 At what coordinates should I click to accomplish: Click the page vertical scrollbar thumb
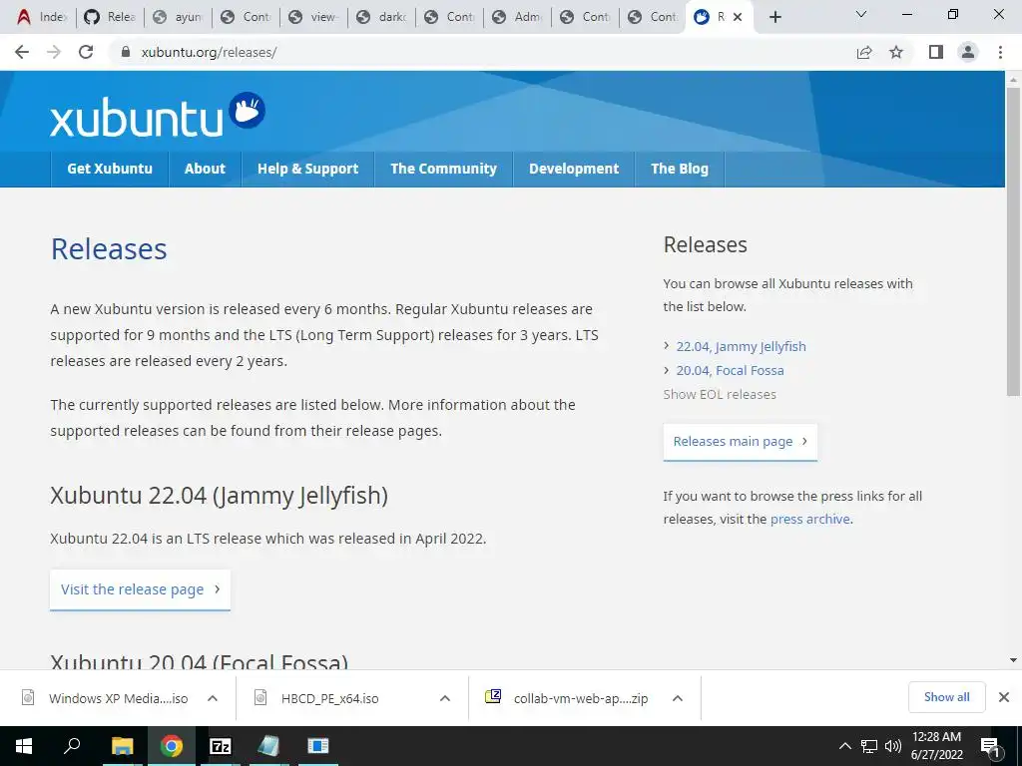1013,241
